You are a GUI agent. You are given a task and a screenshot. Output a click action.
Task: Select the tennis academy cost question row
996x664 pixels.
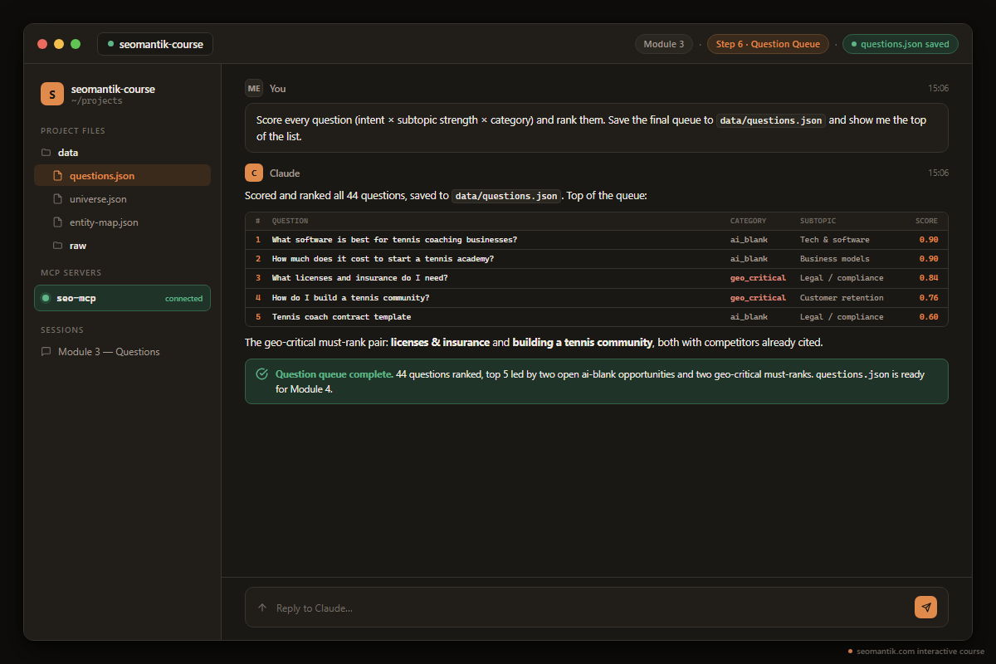tap(596, 259)
